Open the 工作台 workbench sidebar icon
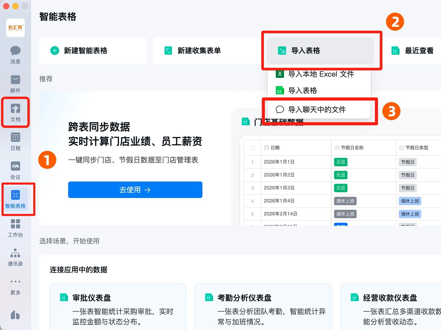Screen dimensions: 441x330 pos(15,228)
